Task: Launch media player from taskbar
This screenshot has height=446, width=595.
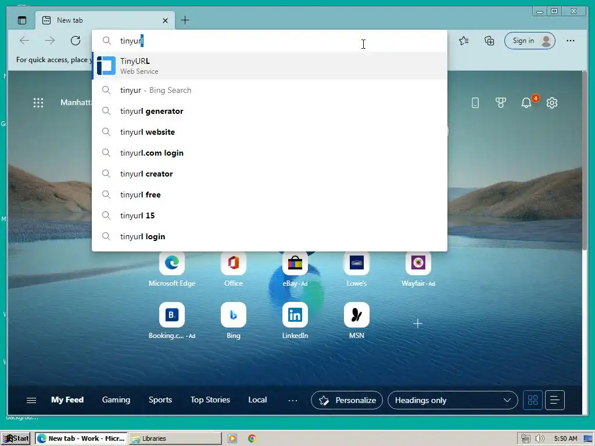Action: tap(232, 438)
